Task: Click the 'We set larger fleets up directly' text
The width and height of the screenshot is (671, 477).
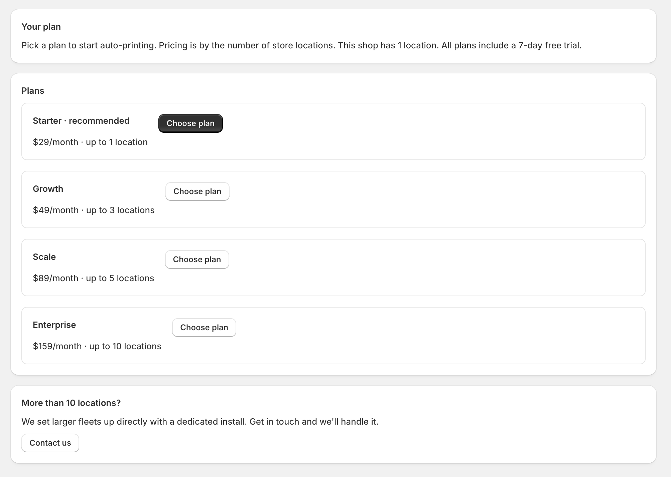Action: [200, 422]
